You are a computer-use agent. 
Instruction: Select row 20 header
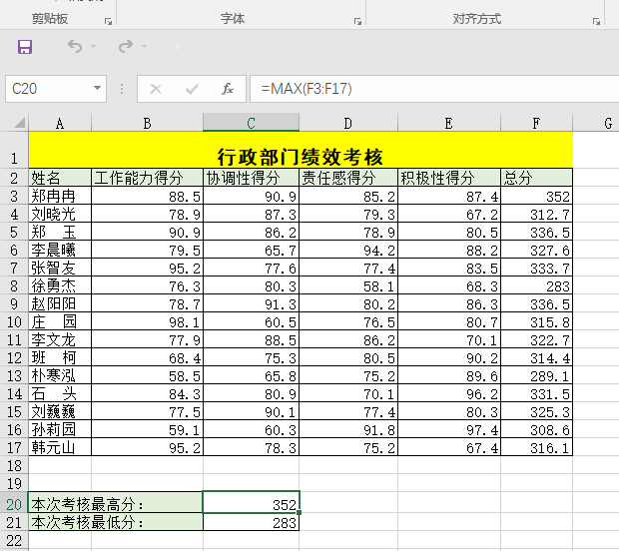[x=14, y=504]
